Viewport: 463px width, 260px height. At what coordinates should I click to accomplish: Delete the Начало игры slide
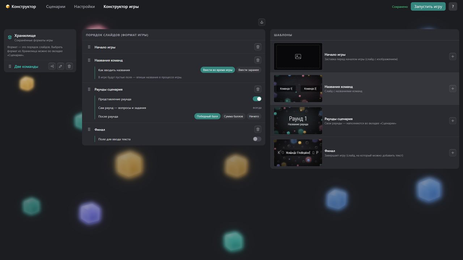pyautogui.click(x=258, y=47)
